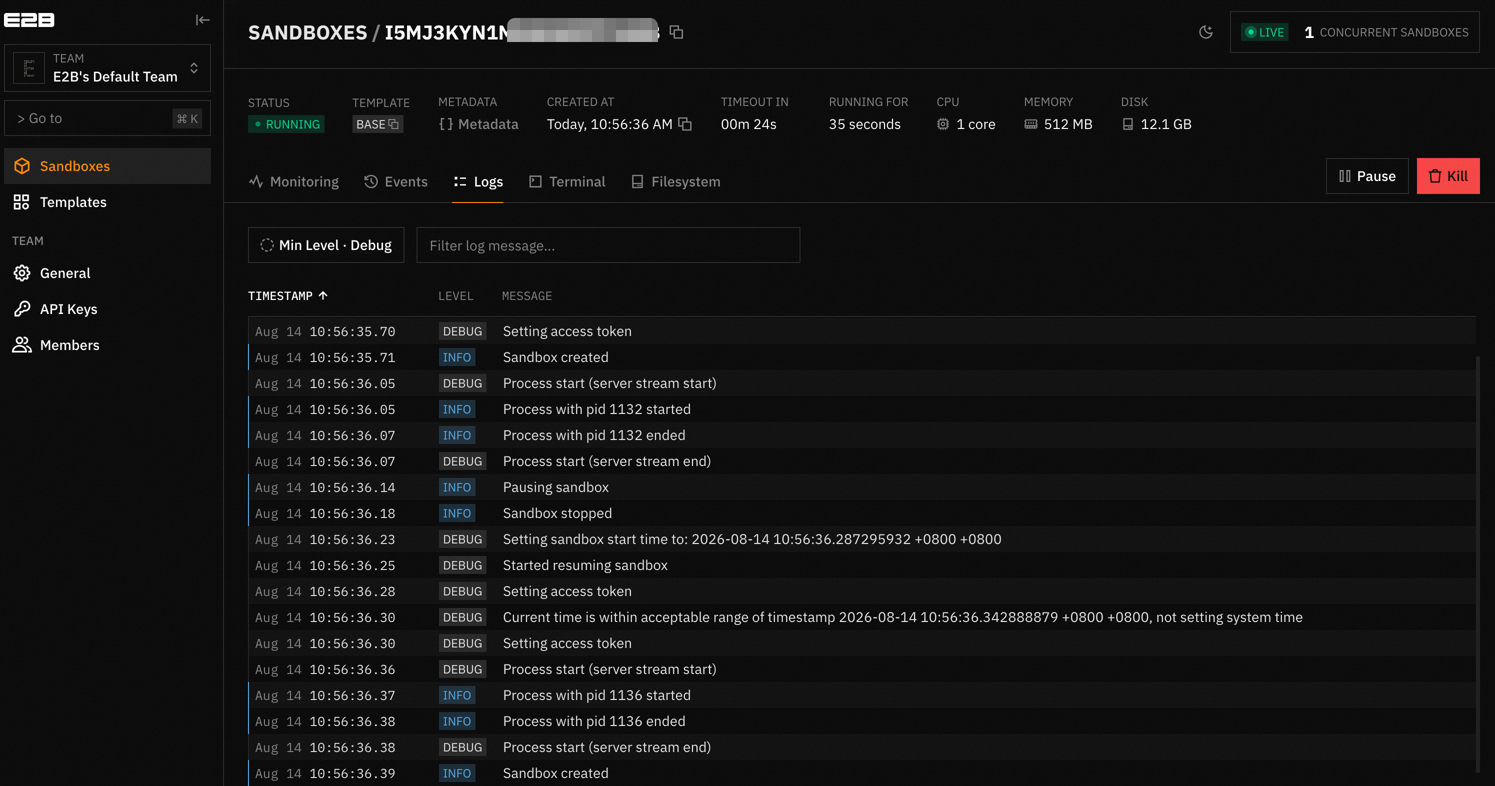Click the team avatar thumbnail
The width and height of the screenshot is (1495, 786).
(29, 68)
